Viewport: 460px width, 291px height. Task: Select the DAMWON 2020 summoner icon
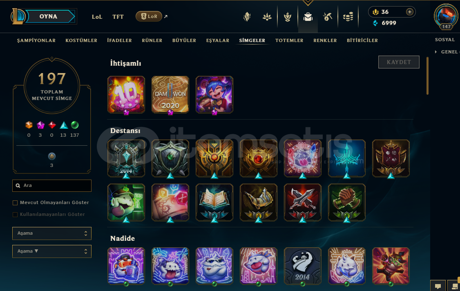tap(170, 95)
